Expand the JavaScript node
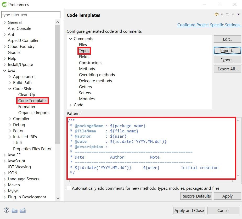 coord(5,161)
